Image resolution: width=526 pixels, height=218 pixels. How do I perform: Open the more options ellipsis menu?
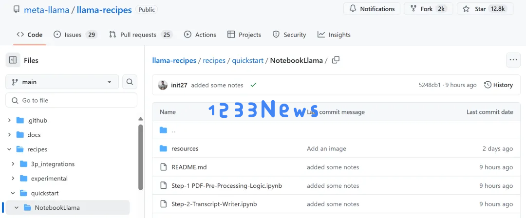tap(513, 60)
